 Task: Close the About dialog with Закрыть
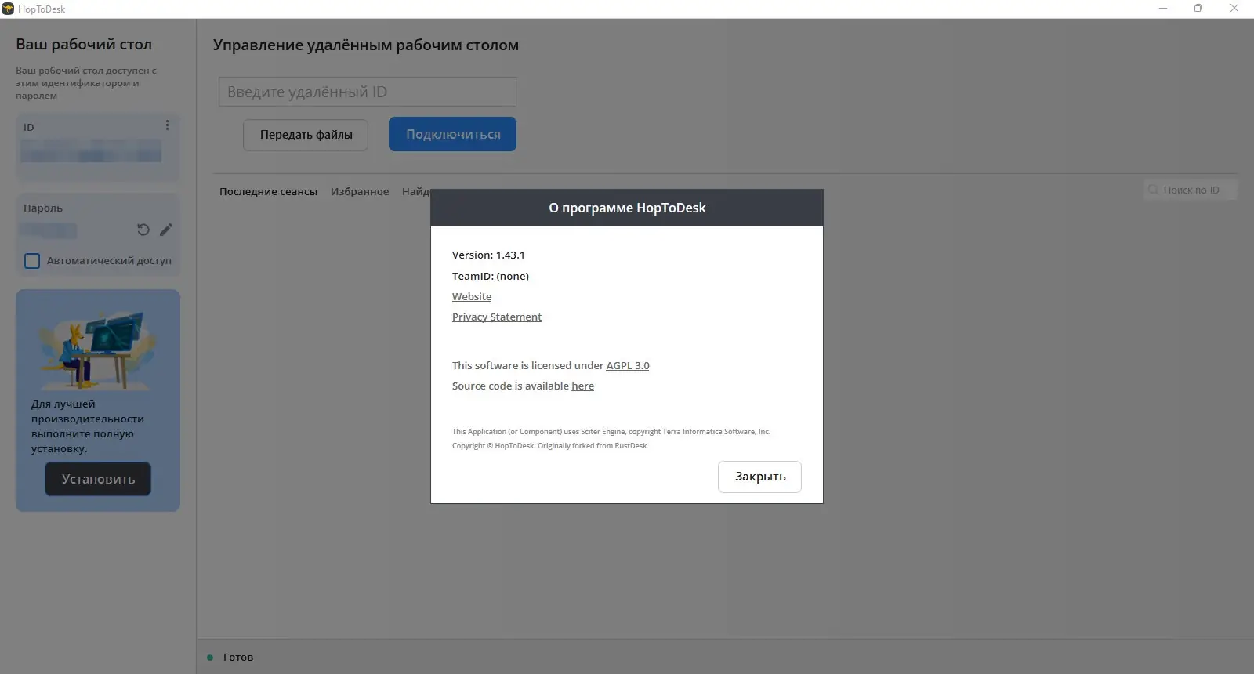pyautogui.click(x=759, y=477)
